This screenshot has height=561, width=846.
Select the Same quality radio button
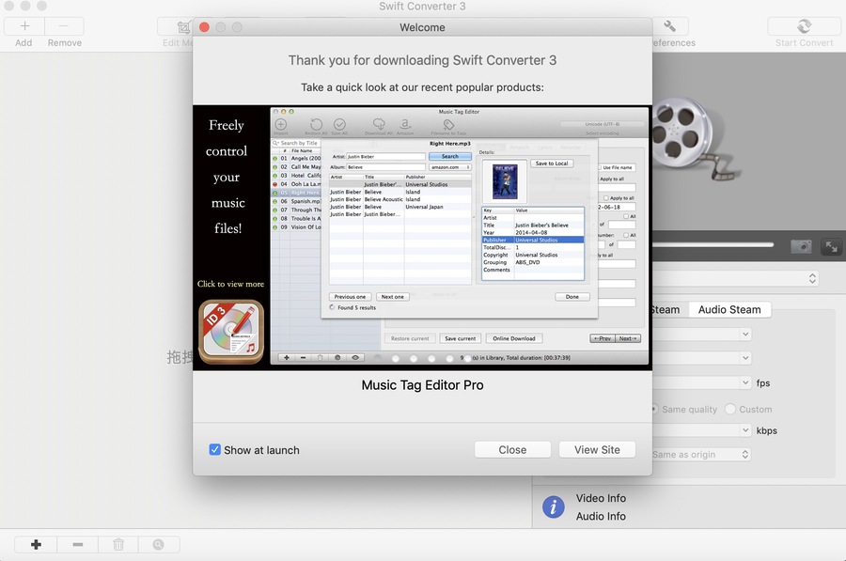click(654, 409)
